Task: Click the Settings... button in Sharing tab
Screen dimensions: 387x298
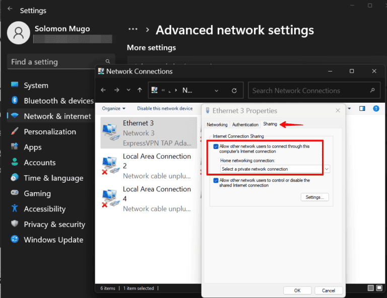Action: [x=315, y=197]
